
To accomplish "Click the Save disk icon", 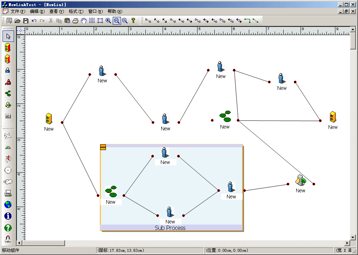I will pos(26,21).
